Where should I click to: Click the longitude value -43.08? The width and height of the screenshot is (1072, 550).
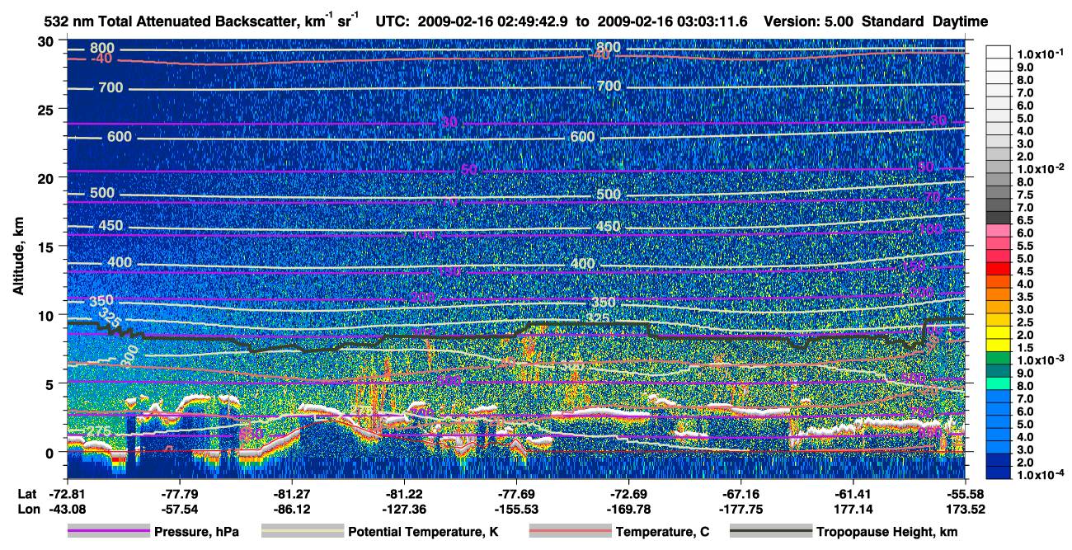click(x=68, y=510)
